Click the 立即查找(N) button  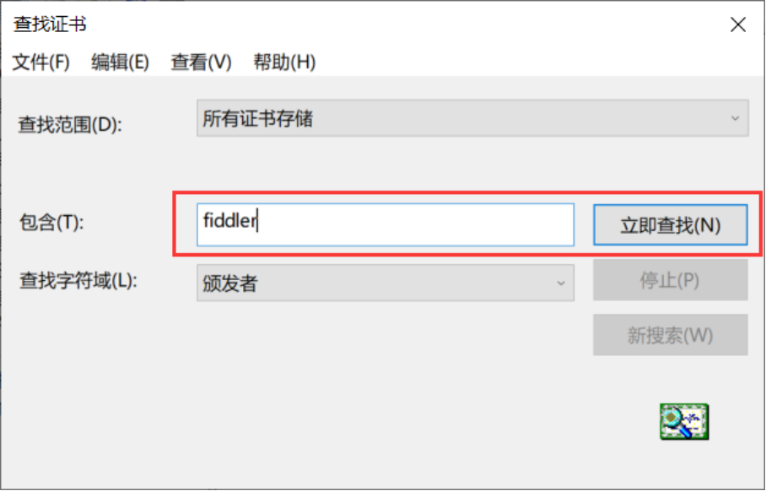(x=670, y=224)
